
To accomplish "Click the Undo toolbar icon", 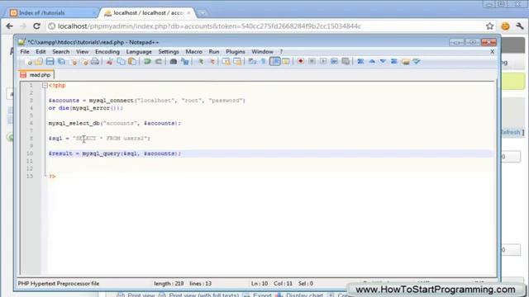I will point(147,62).
